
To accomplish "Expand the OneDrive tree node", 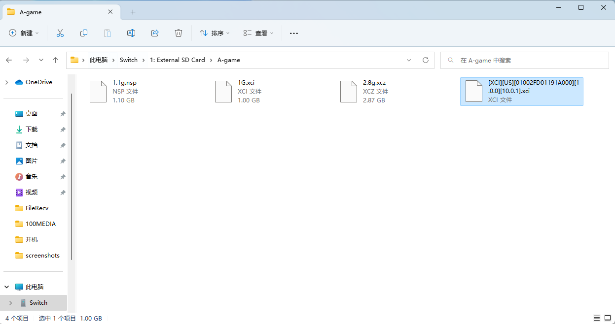I will (x=6, y=82).
